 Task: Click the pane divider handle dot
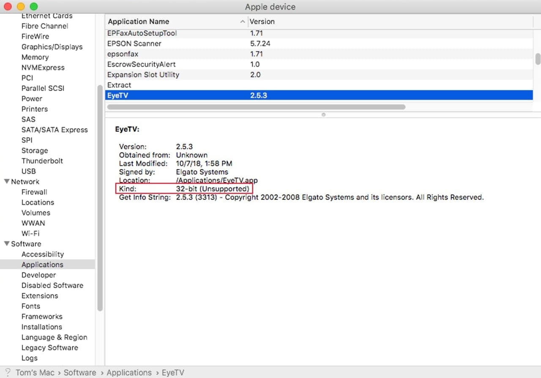pos(323,114)
